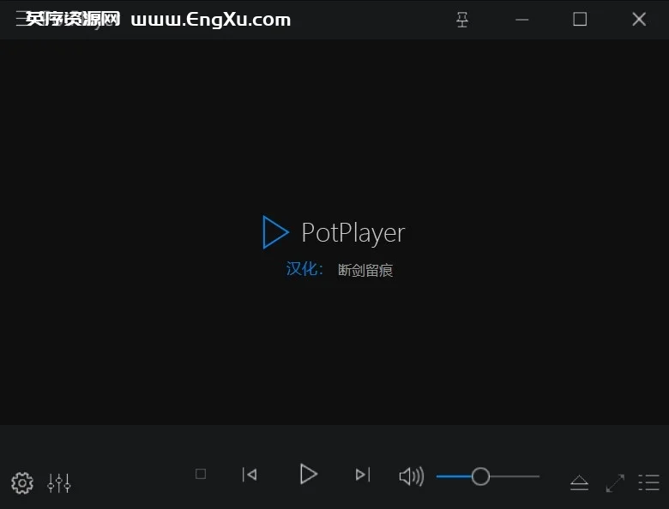This screenshot has width=669, height=509.
Task: Start playback with the Play button
Action: (x=309, y=474)
